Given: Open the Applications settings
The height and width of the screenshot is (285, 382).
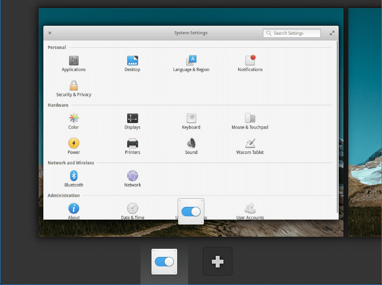Looking at the screenshot, I should pos(73,64).
